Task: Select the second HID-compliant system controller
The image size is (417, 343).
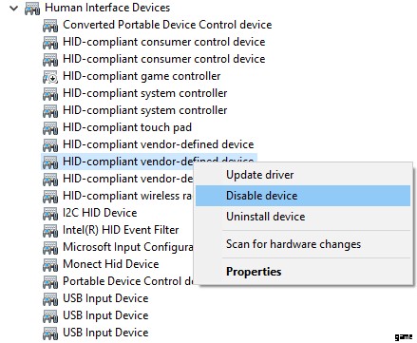Action: 145,110
